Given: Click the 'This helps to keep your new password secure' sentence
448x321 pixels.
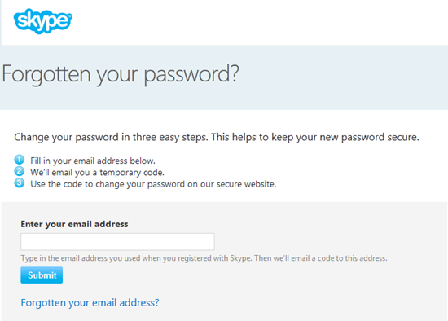Looking at the screenshot, I should click(315, 137).
